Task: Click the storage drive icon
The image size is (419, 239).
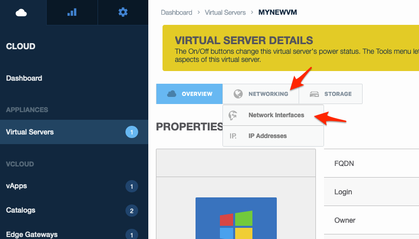Action: [314, 94]
